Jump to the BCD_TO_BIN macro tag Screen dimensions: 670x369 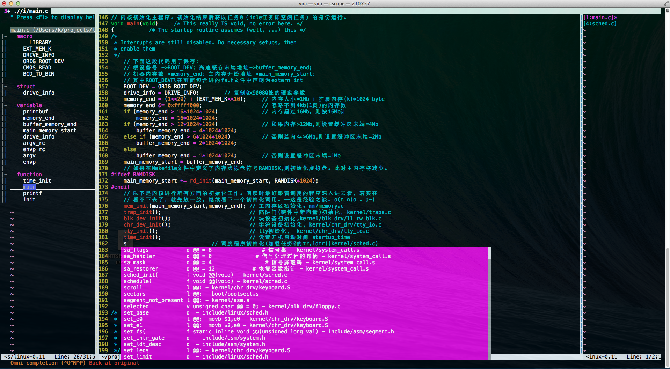coord(38,74)
